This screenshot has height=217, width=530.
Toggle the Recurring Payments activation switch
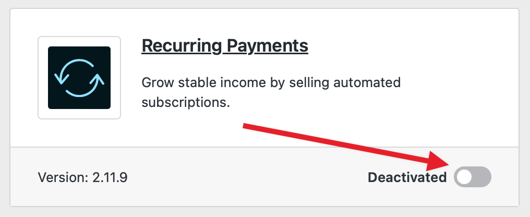(x=473, y=177)
